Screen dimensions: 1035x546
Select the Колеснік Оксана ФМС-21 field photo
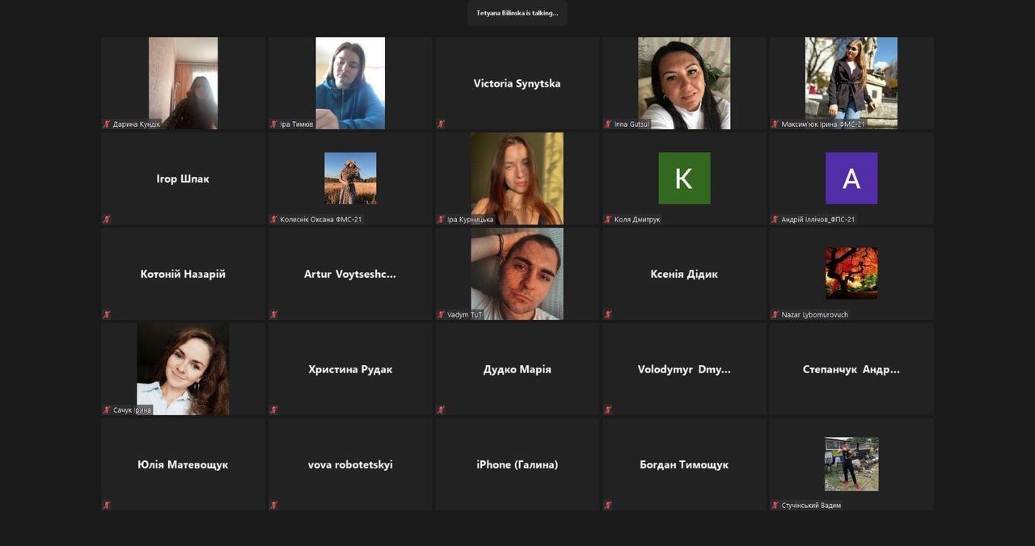pyautogui.click(x=350, y=178)
